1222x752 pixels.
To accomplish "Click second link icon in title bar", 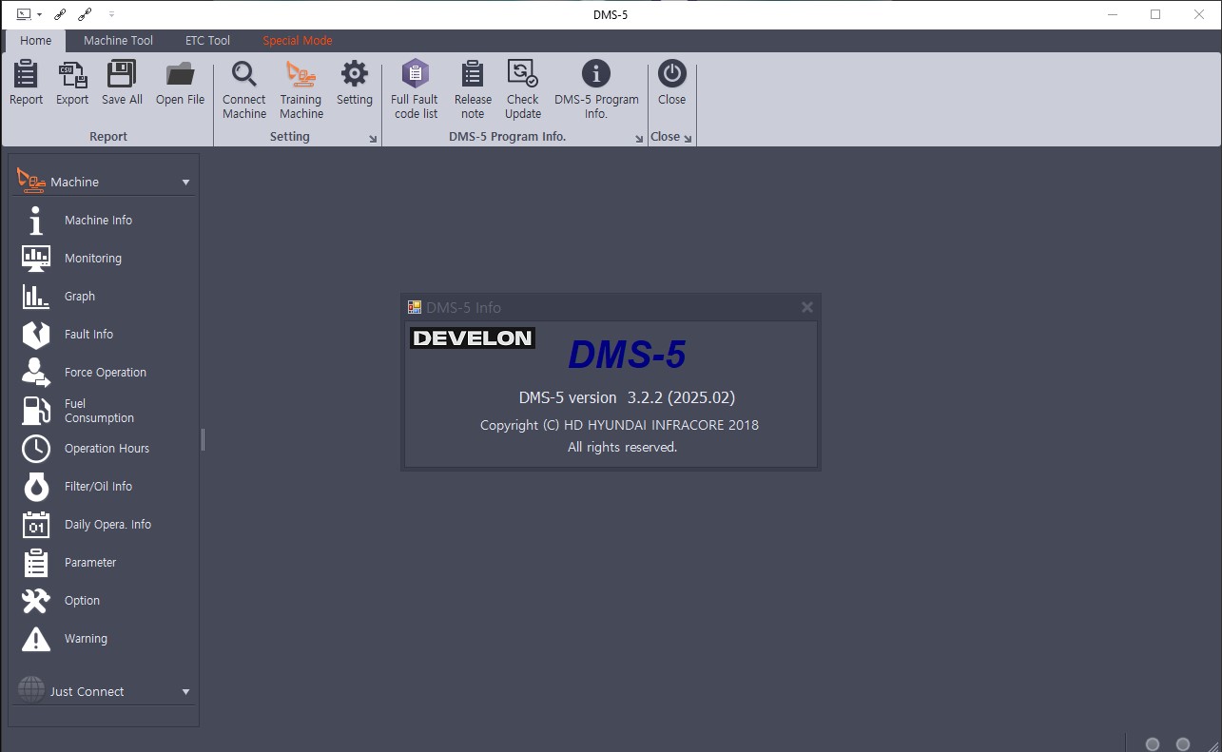I will (84, 14).
